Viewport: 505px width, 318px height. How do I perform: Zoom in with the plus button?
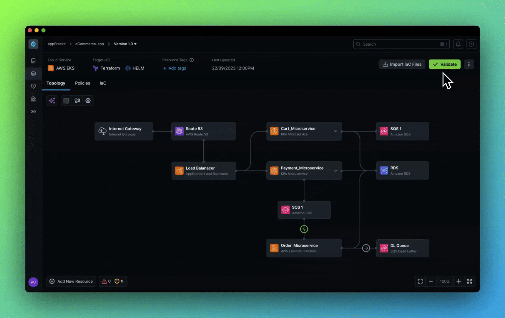point(459,281)
